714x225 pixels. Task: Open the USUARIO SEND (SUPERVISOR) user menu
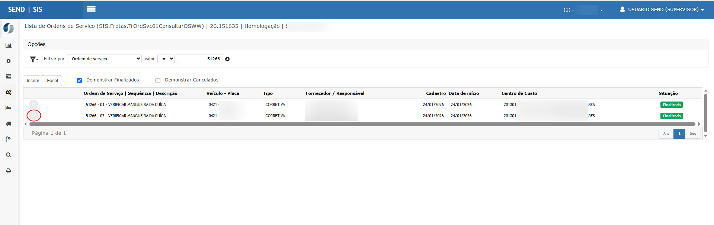coord(662,10)
